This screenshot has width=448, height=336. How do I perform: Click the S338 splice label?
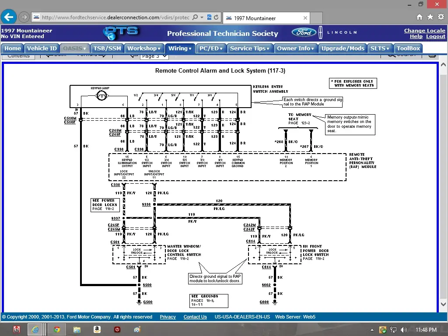(x=146, y=204)
